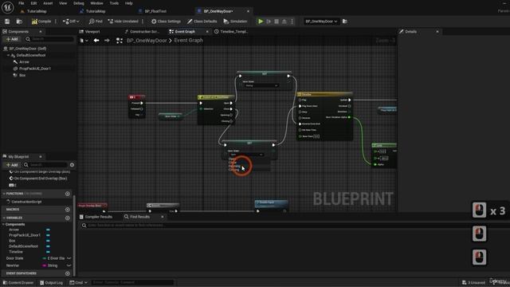Navigate forward in graph history
Screen dimensions: 510x287
(x=107, y=41)
